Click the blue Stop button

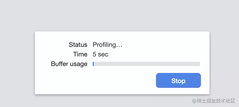(178, 80)
